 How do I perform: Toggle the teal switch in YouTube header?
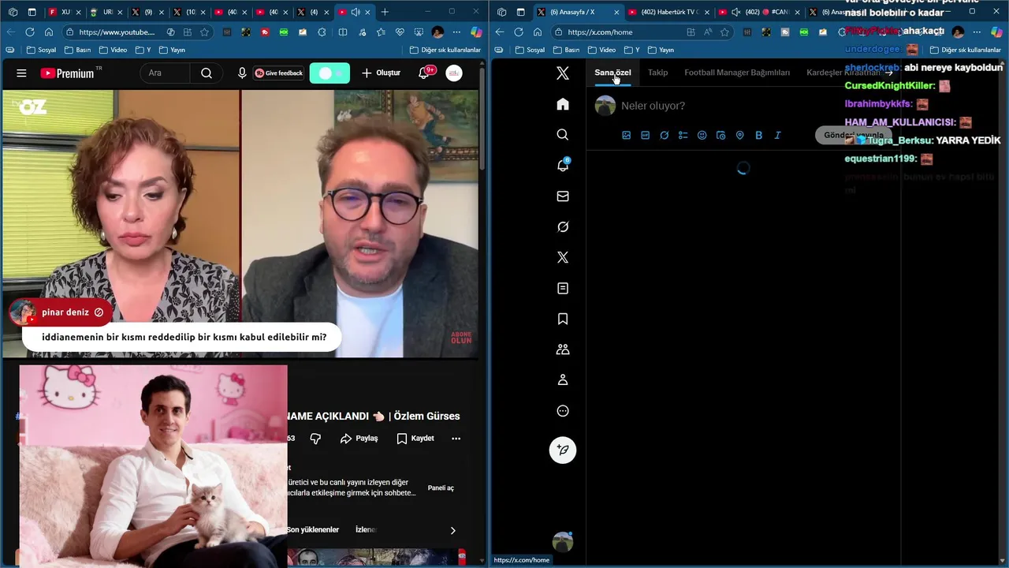click(330, 73)
